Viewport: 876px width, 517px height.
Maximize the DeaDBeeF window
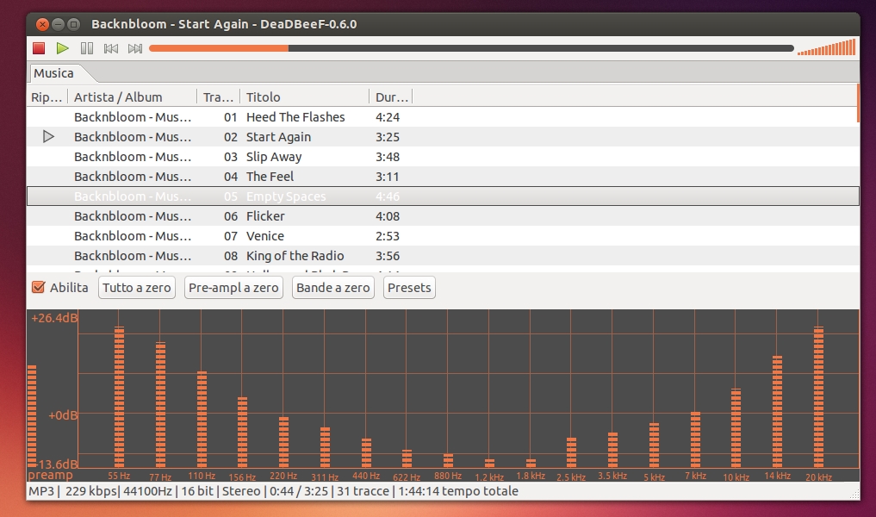click(x=73, y=24)
